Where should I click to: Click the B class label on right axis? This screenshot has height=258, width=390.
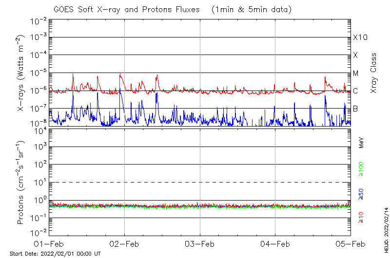(355, 109)
